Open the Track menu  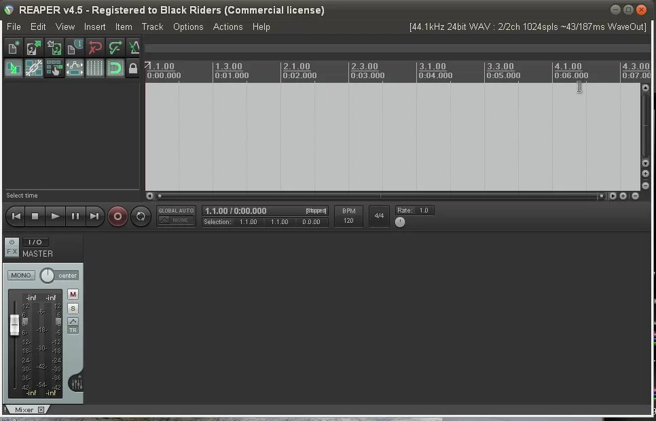(152, 26)
